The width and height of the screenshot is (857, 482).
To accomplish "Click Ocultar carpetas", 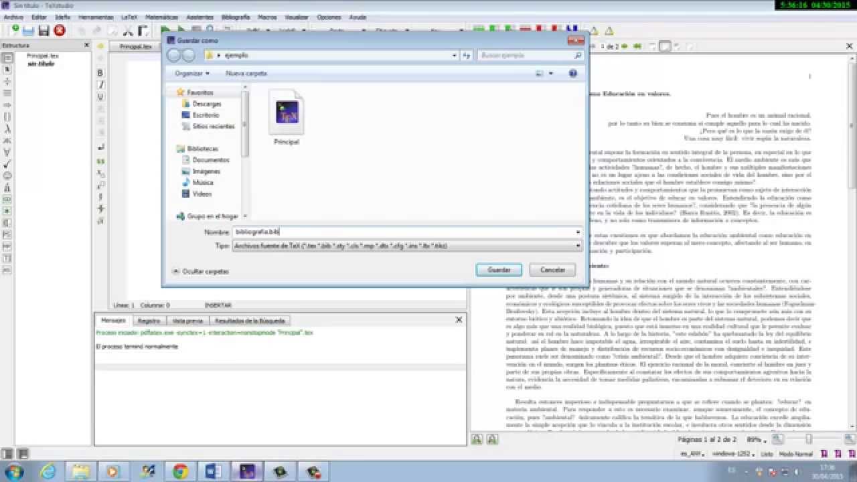I will 201,272.
